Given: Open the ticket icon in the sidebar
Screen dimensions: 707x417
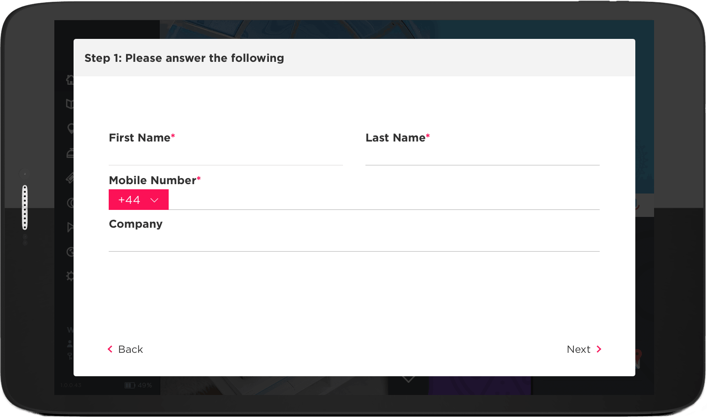Looking at the screenshot, I should [x=70, y=178].
